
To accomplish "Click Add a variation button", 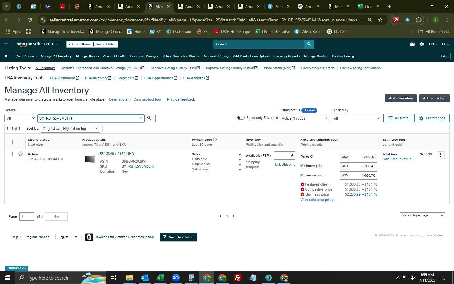I will (x=401, y=98).
